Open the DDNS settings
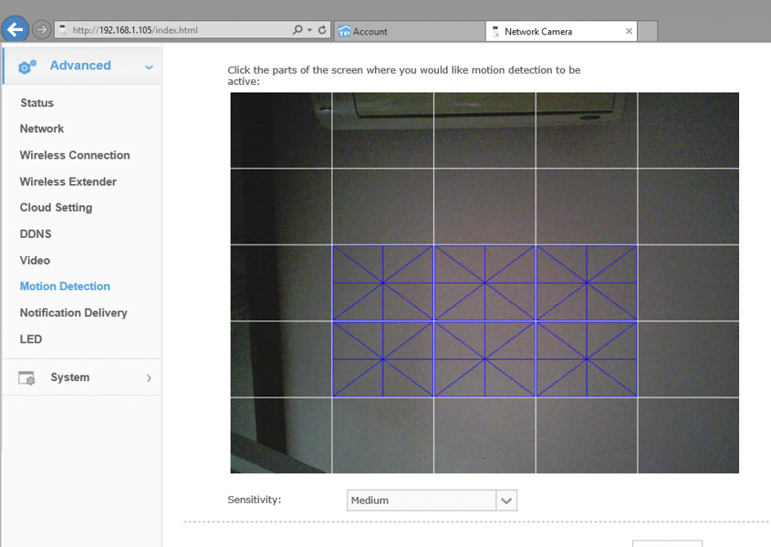The height and width of the screenshot is (547, 771). (x=36, y=234)
